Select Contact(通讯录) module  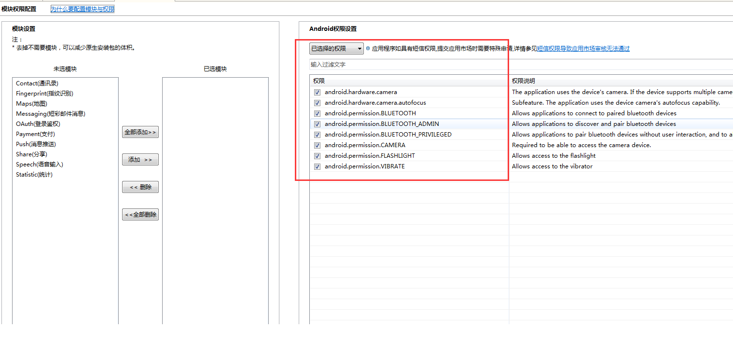(x=37, y=83)
